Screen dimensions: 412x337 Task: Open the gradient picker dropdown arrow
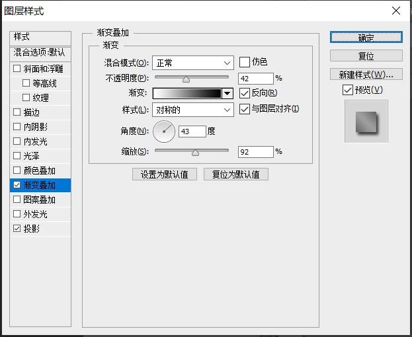(227, 93)
